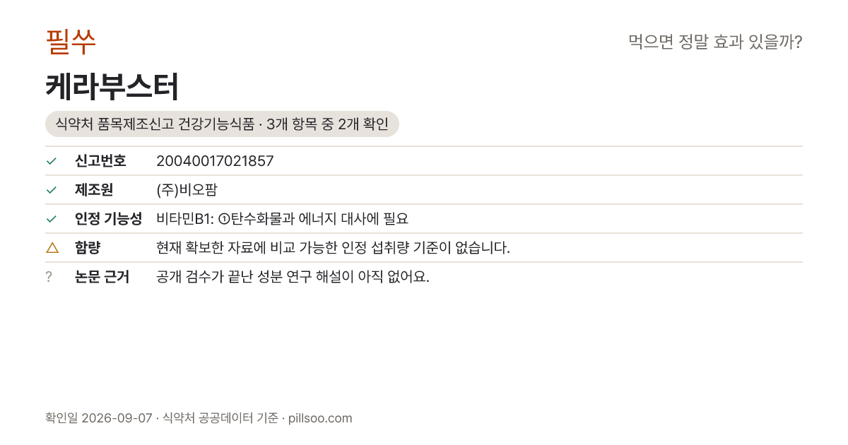Click the 함량 row label
The height and width of the screenshot is (445, 848).
[x=88, y=248]
